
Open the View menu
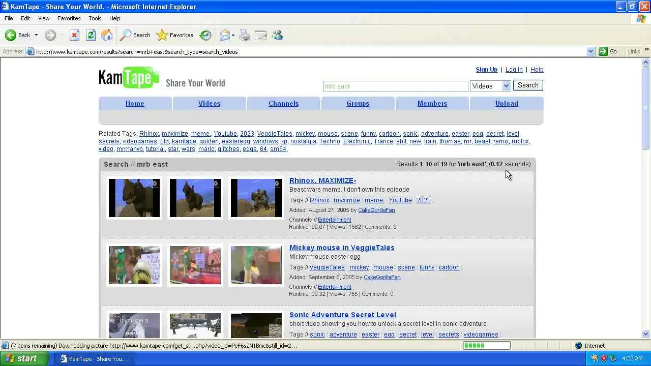tap(44, 18)
